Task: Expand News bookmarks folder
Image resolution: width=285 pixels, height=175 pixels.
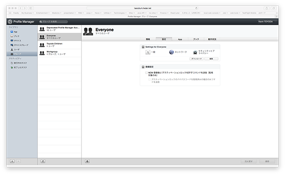Action: (x=98, y=13)
